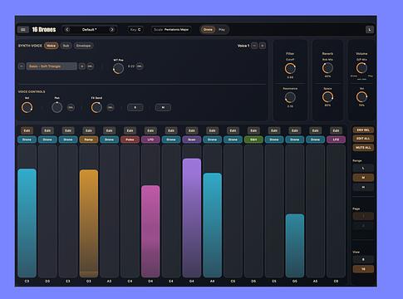Click Edit above the A4 column

212,130
